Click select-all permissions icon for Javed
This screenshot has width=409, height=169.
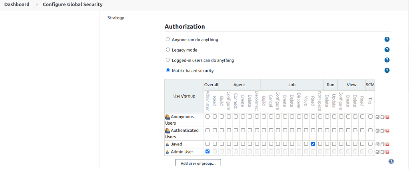point(378,144)
